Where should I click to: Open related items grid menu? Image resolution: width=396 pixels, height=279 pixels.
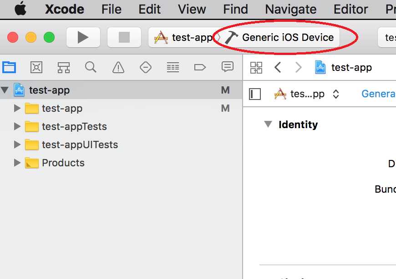(256, 68)
